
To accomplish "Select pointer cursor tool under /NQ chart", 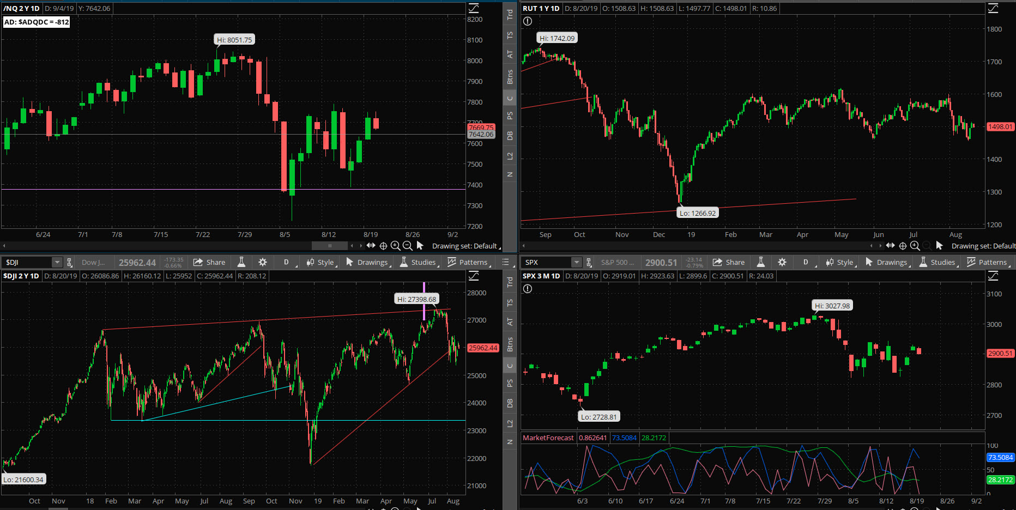I will pos(420,246).
